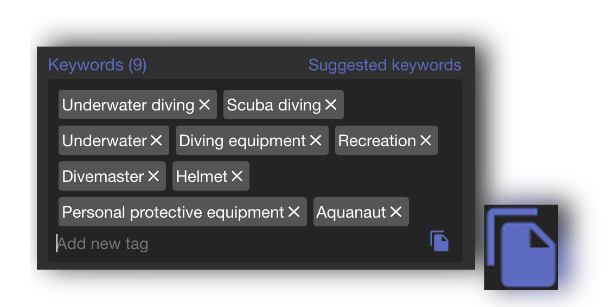Click the Keywords (9) heading

(x=97, y=65)
